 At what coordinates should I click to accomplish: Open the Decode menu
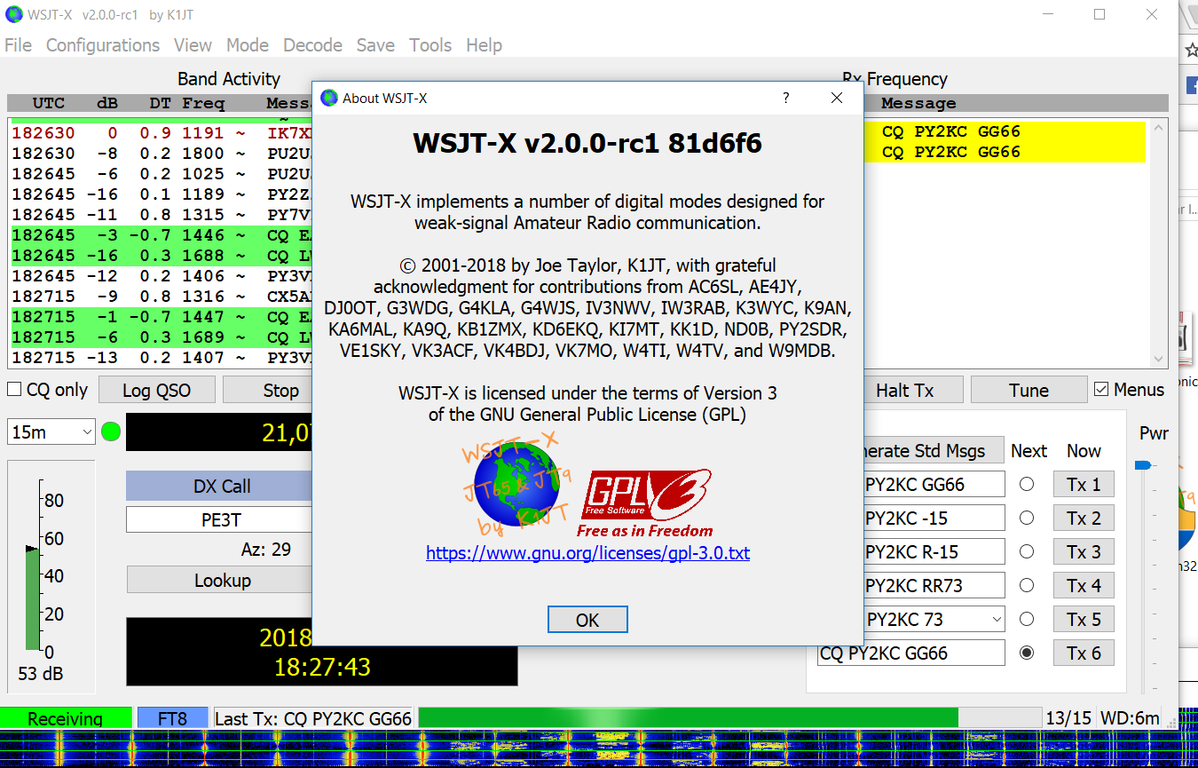pyautogui.click(x=312, y=45)
